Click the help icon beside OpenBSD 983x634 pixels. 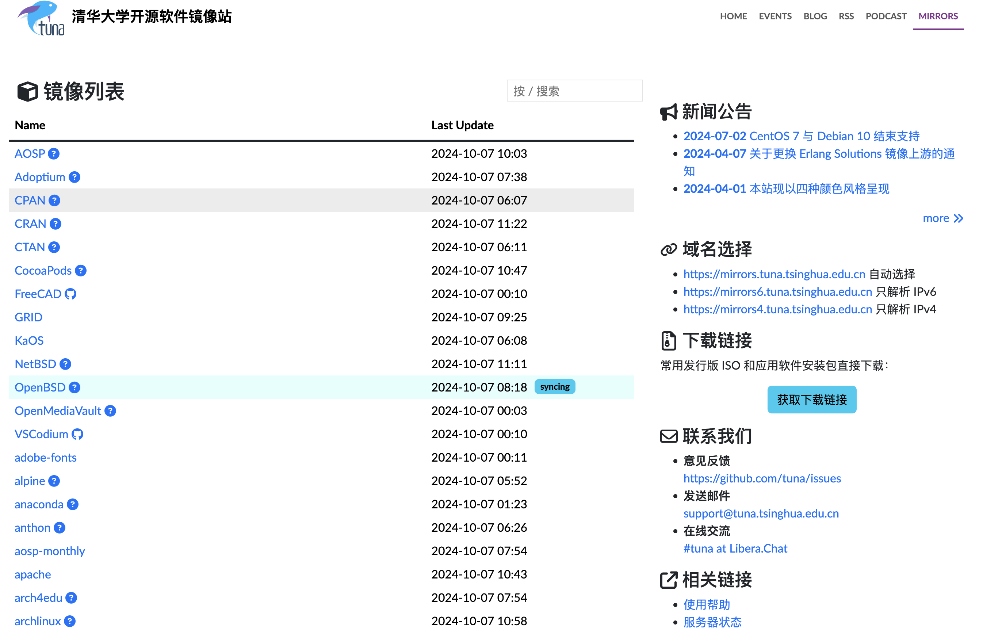74,387
